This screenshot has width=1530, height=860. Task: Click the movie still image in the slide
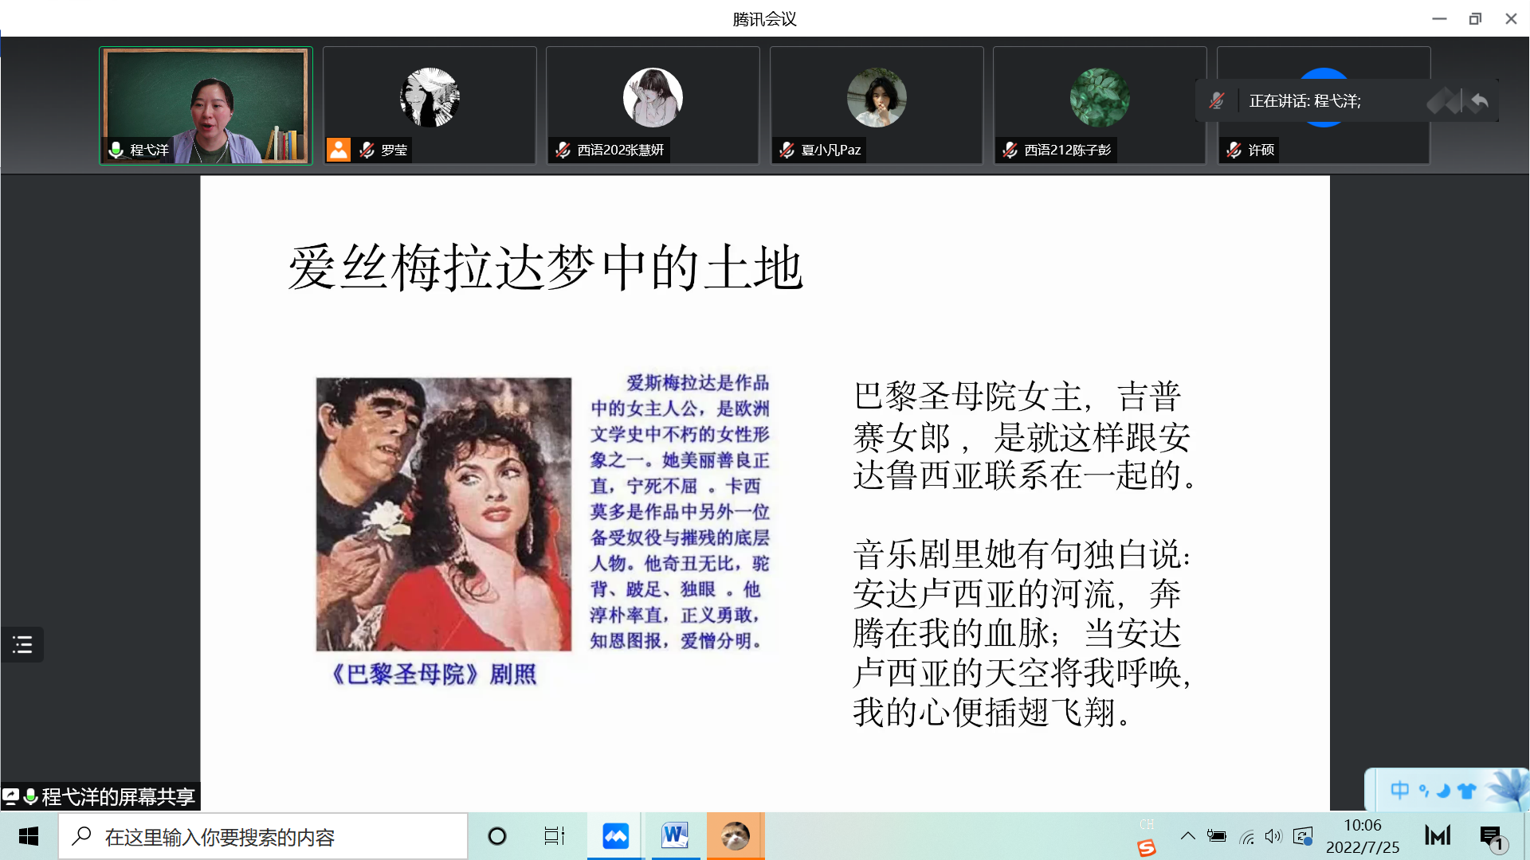click(x=444, y=514)
